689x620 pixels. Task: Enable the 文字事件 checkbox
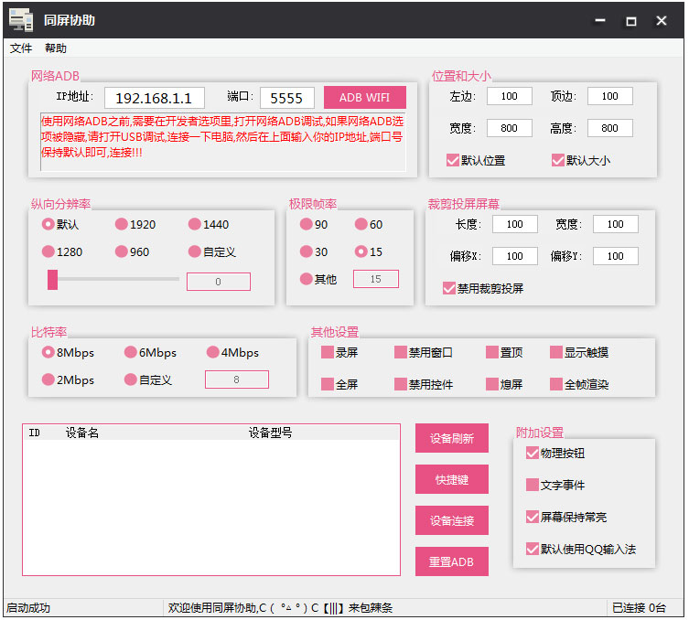533,485
